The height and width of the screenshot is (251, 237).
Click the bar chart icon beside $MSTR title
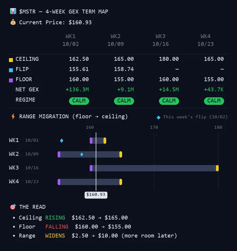coord(13,11)
